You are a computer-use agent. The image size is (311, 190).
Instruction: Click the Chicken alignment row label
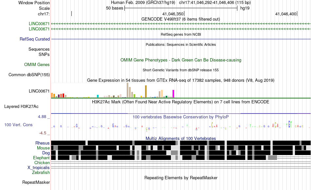click(x=42, y=163)
